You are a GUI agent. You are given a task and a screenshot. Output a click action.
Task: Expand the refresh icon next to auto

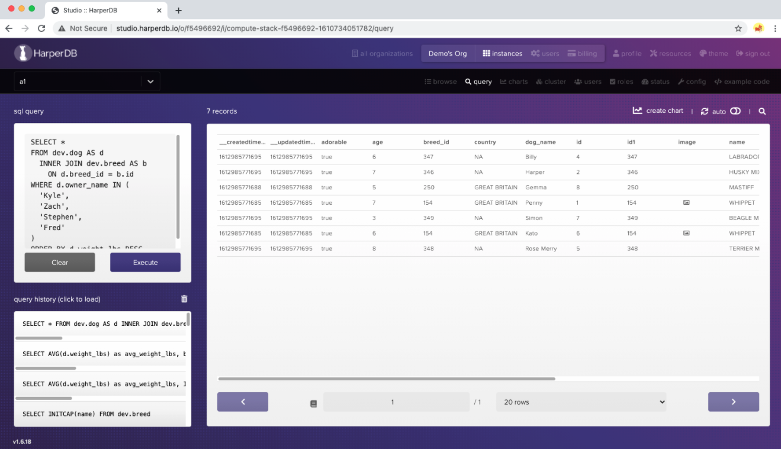[x=705, y=111]
